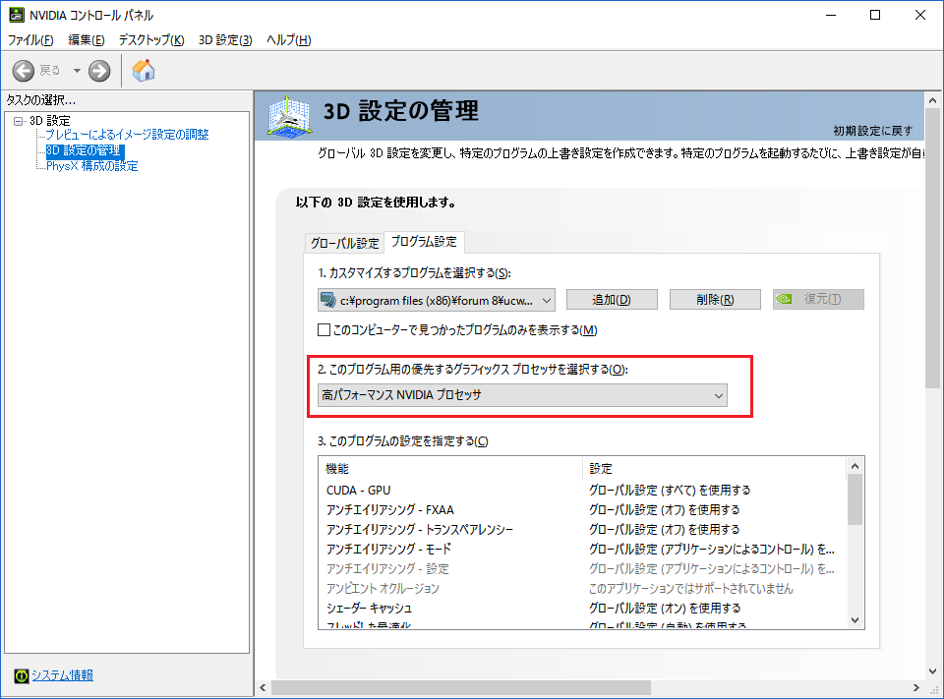Select the アンビエント オクルージョン row
Screen dimensions: 944x699
582,589
